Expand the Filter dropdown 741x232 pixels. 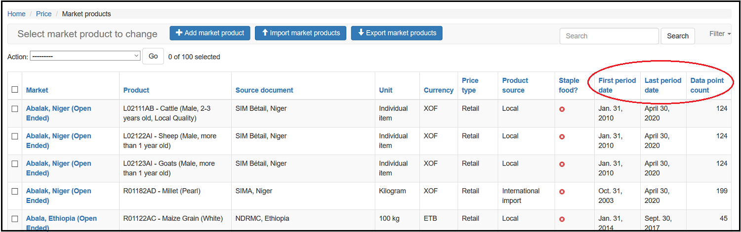720,34
